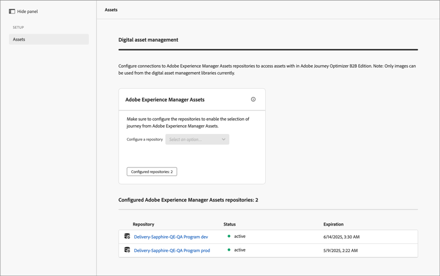Open Delivery-Sapphire-QE-QA Program prod link

tap(172, 251)
